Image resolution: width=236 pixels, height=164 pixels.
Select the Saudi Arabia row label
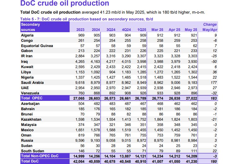click(x=32, y=83)
